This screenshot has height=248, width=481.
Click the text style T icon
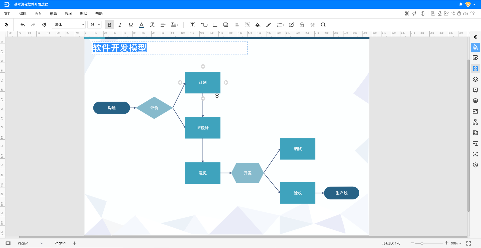pos(152,25)
